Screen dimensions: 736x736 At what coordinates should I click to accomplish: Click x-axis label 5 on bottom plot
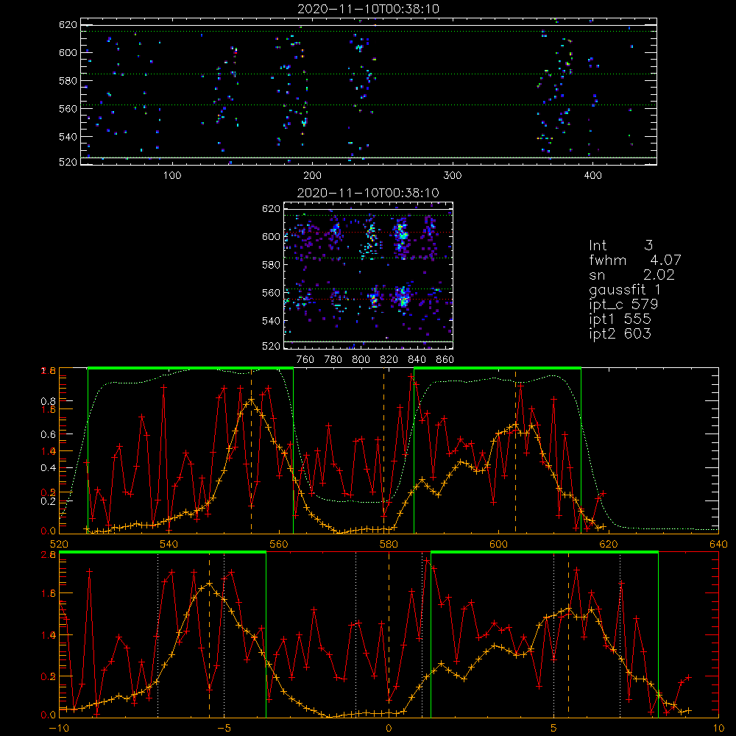(553, 729)
